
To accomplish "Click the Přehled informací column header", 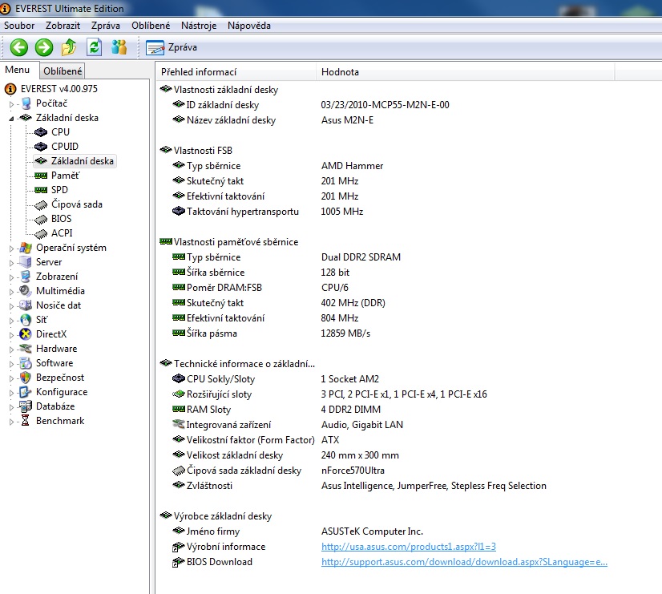I will [236, 72].
